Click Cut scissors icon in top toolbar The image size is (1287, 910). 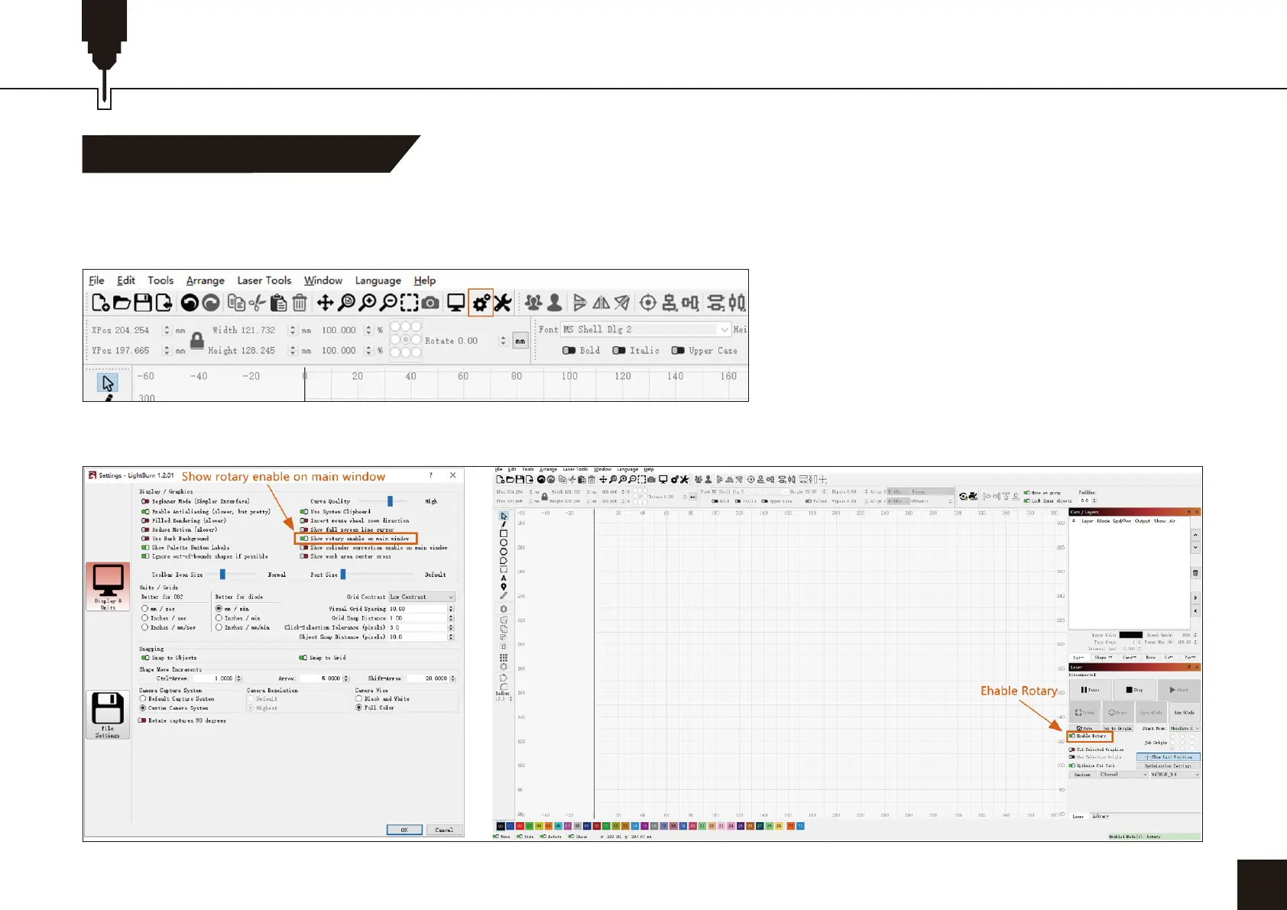(257, 303)
